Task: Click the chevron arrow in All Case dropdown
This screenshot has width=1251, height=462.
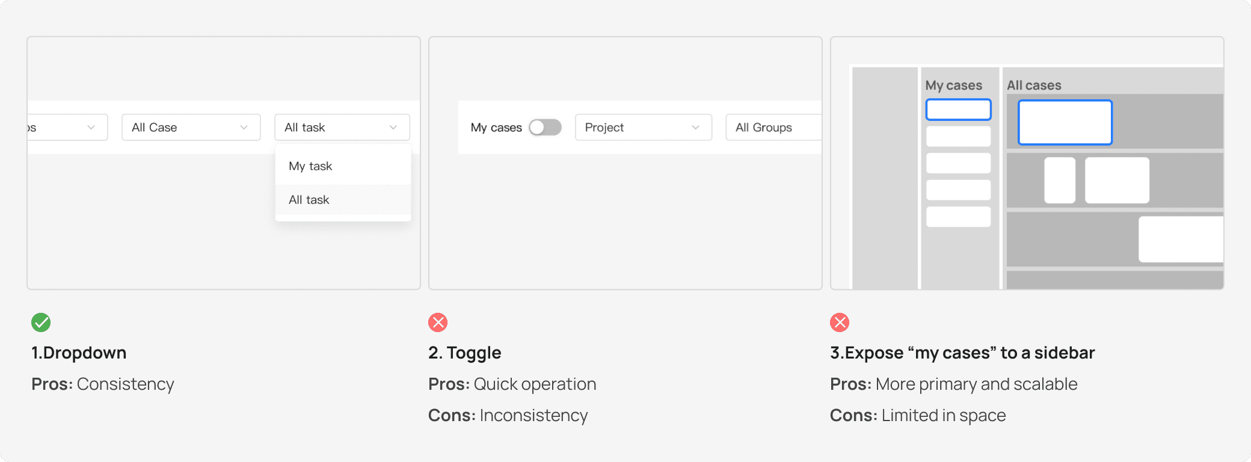Action: pyautogui.click(x=244, y=128)
